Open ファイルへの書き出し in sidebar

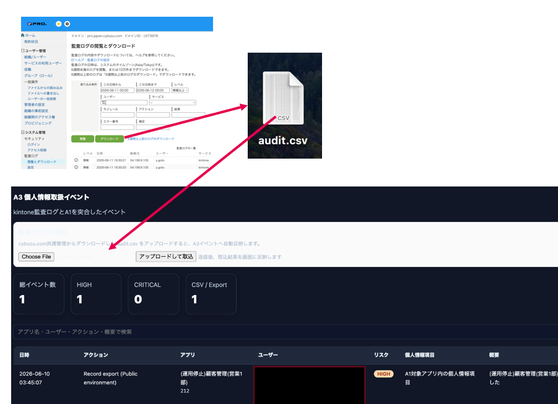(x=43, y=94)
